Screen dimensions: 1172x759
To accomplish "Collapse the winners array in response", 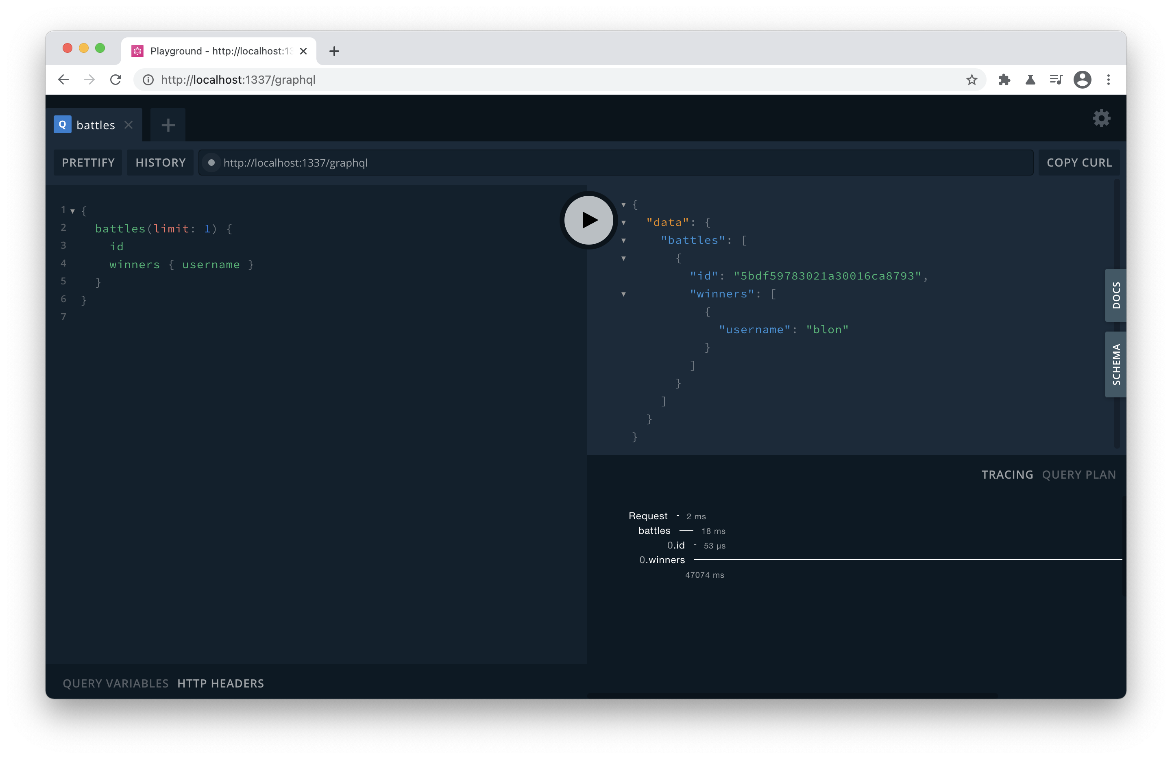I will [623, 294].
